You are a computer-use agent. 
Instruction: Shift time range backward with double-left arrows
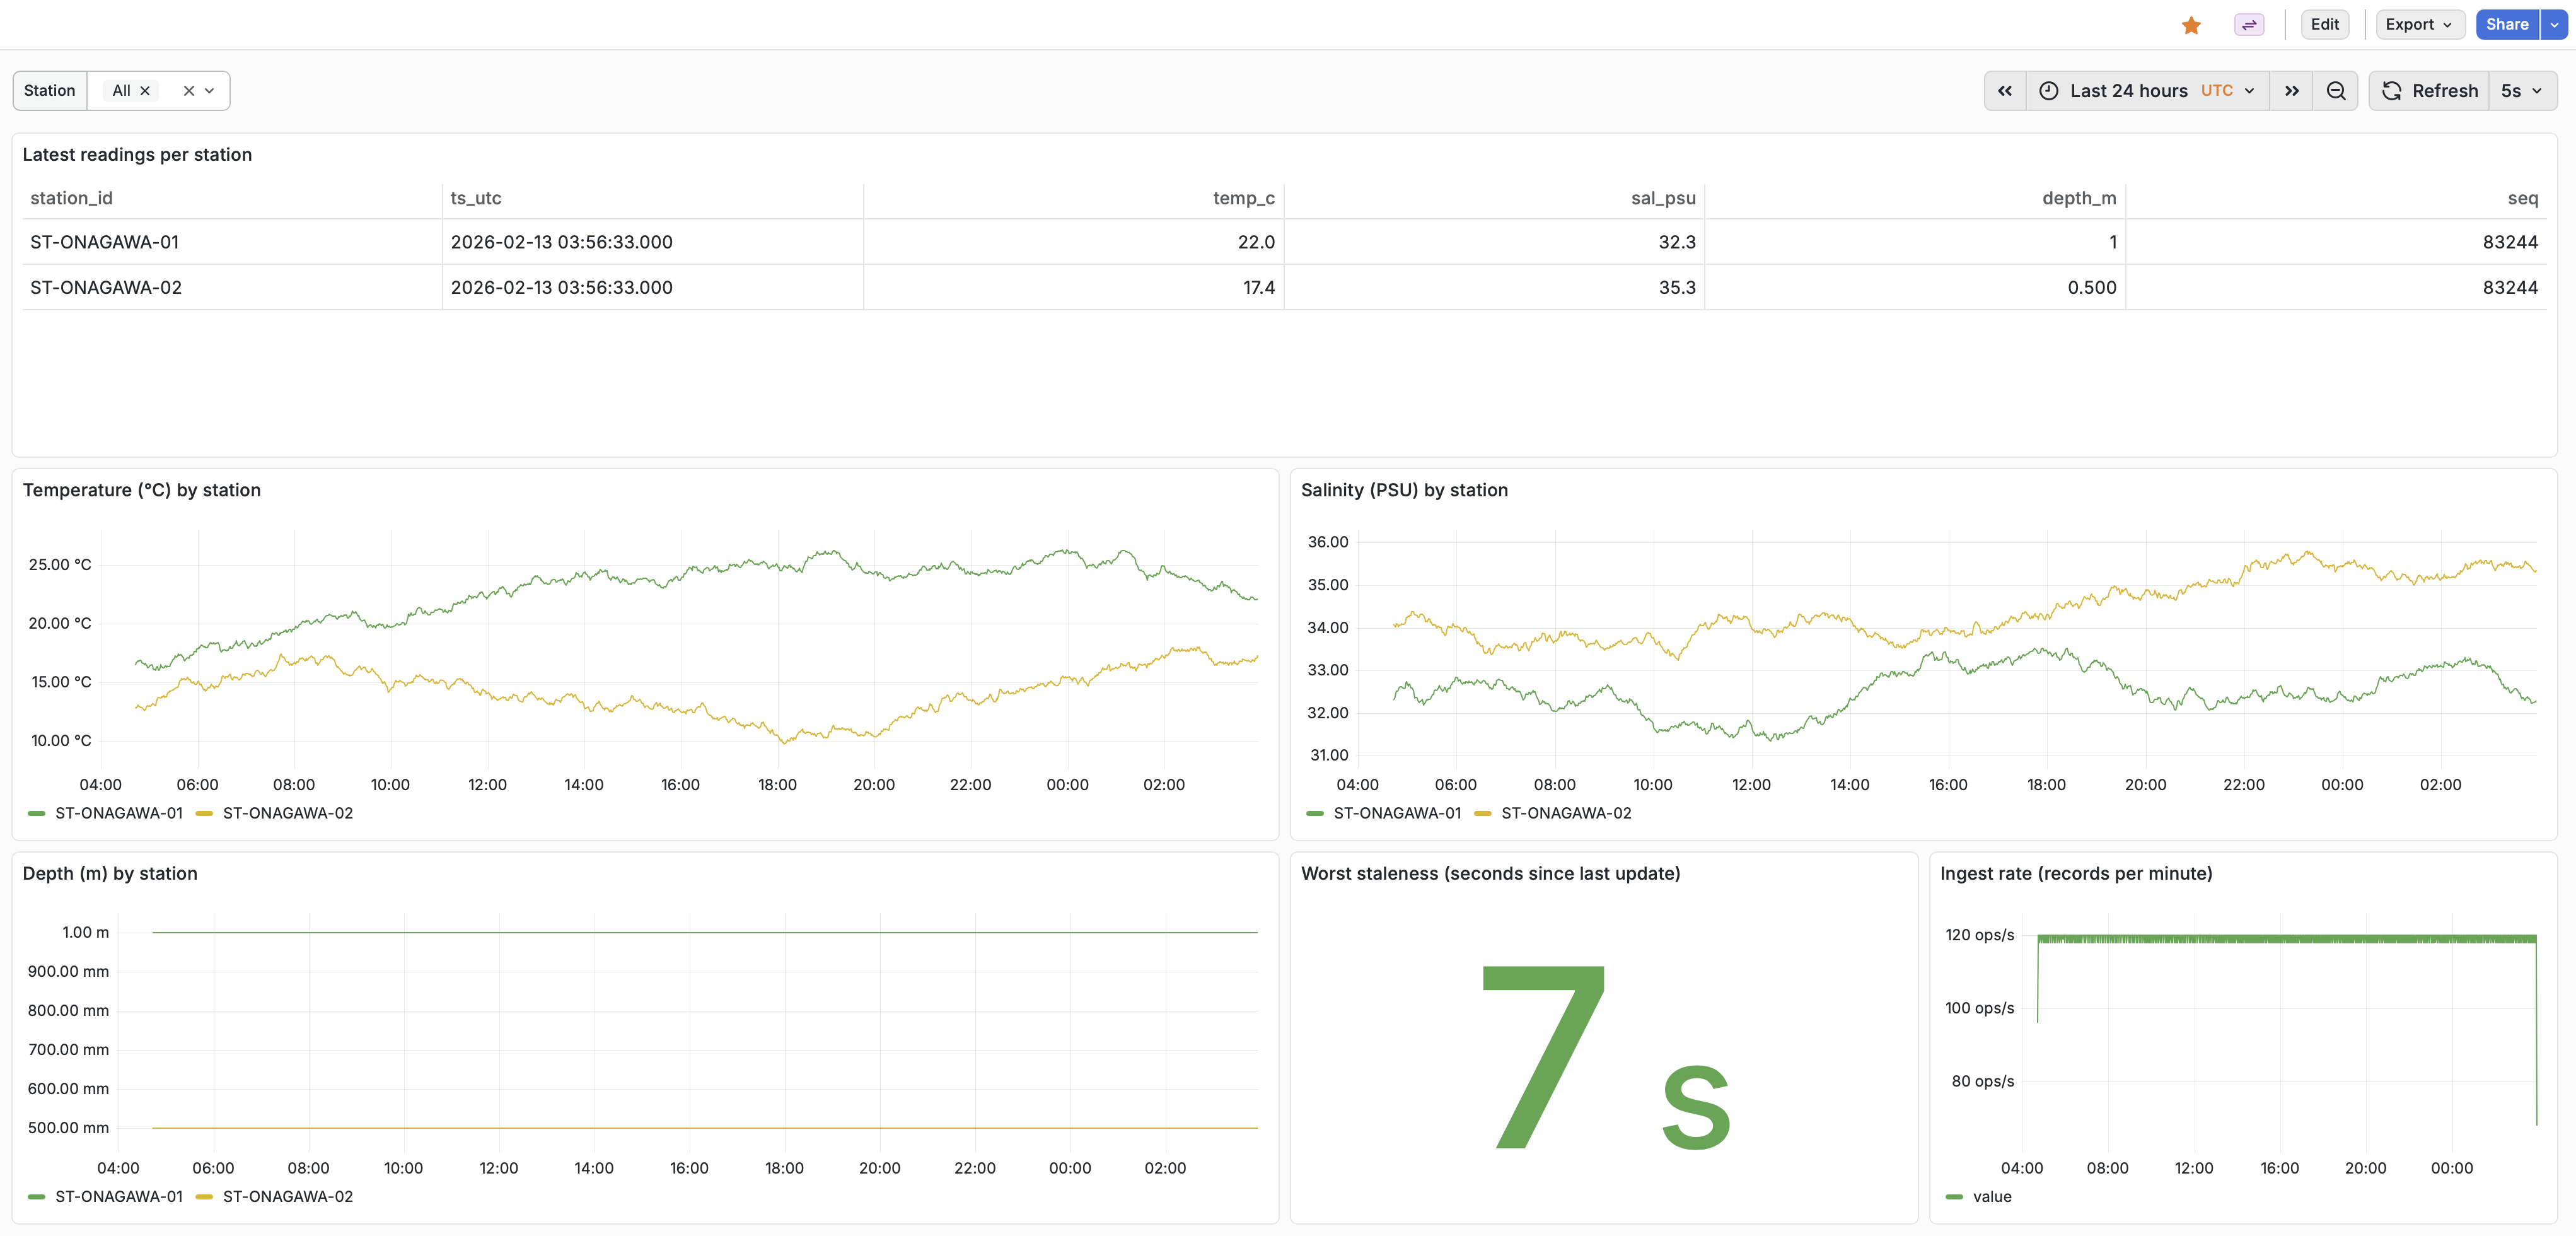coord(2004,91)
